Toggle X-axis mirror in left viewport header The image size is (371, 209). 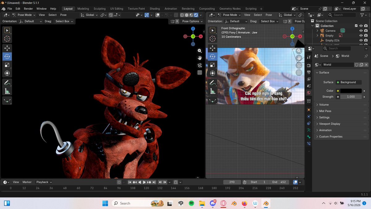[x=177, y=21]
